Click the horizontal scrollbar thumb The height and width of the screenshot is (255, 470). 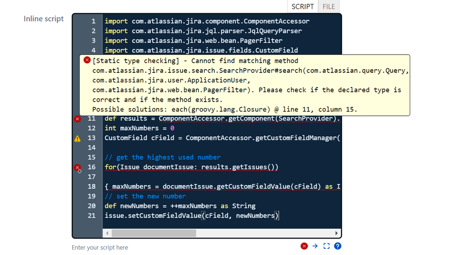click(154, 233)
